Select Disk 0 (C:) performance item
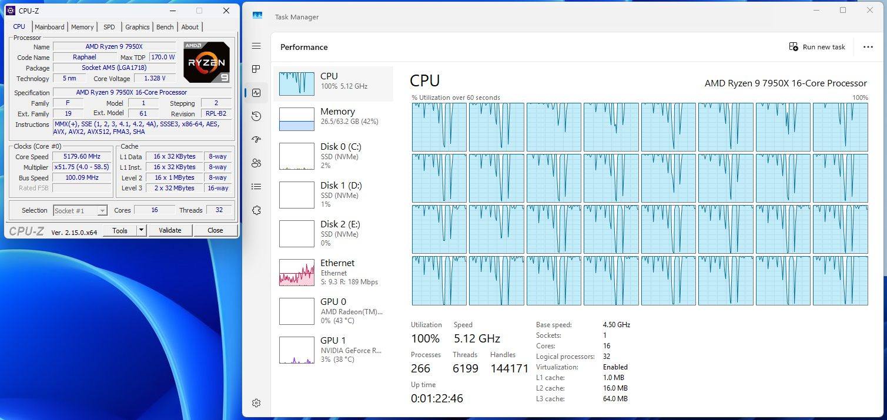The width and height of the screenshot is (887, 420). (333, 156)
